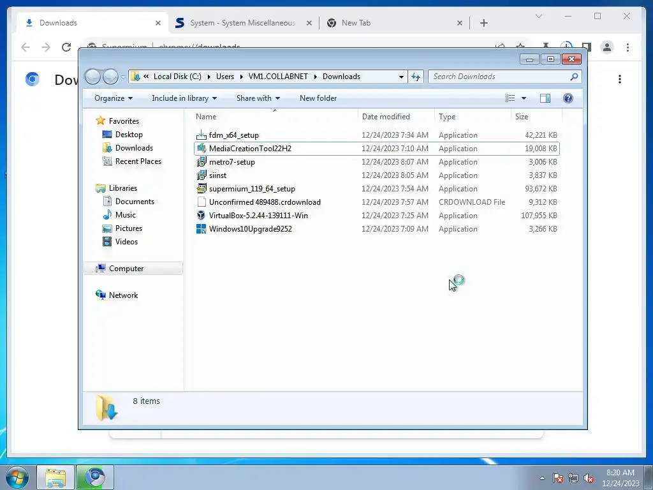The height and width of the screenshot is (490, 653).
Task: Click the Explorer Back button
Action: [x=92, y=77]
